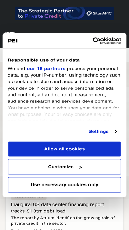Open the Settings link
Viewport: 129px width, 230px height.
(98, 131)
